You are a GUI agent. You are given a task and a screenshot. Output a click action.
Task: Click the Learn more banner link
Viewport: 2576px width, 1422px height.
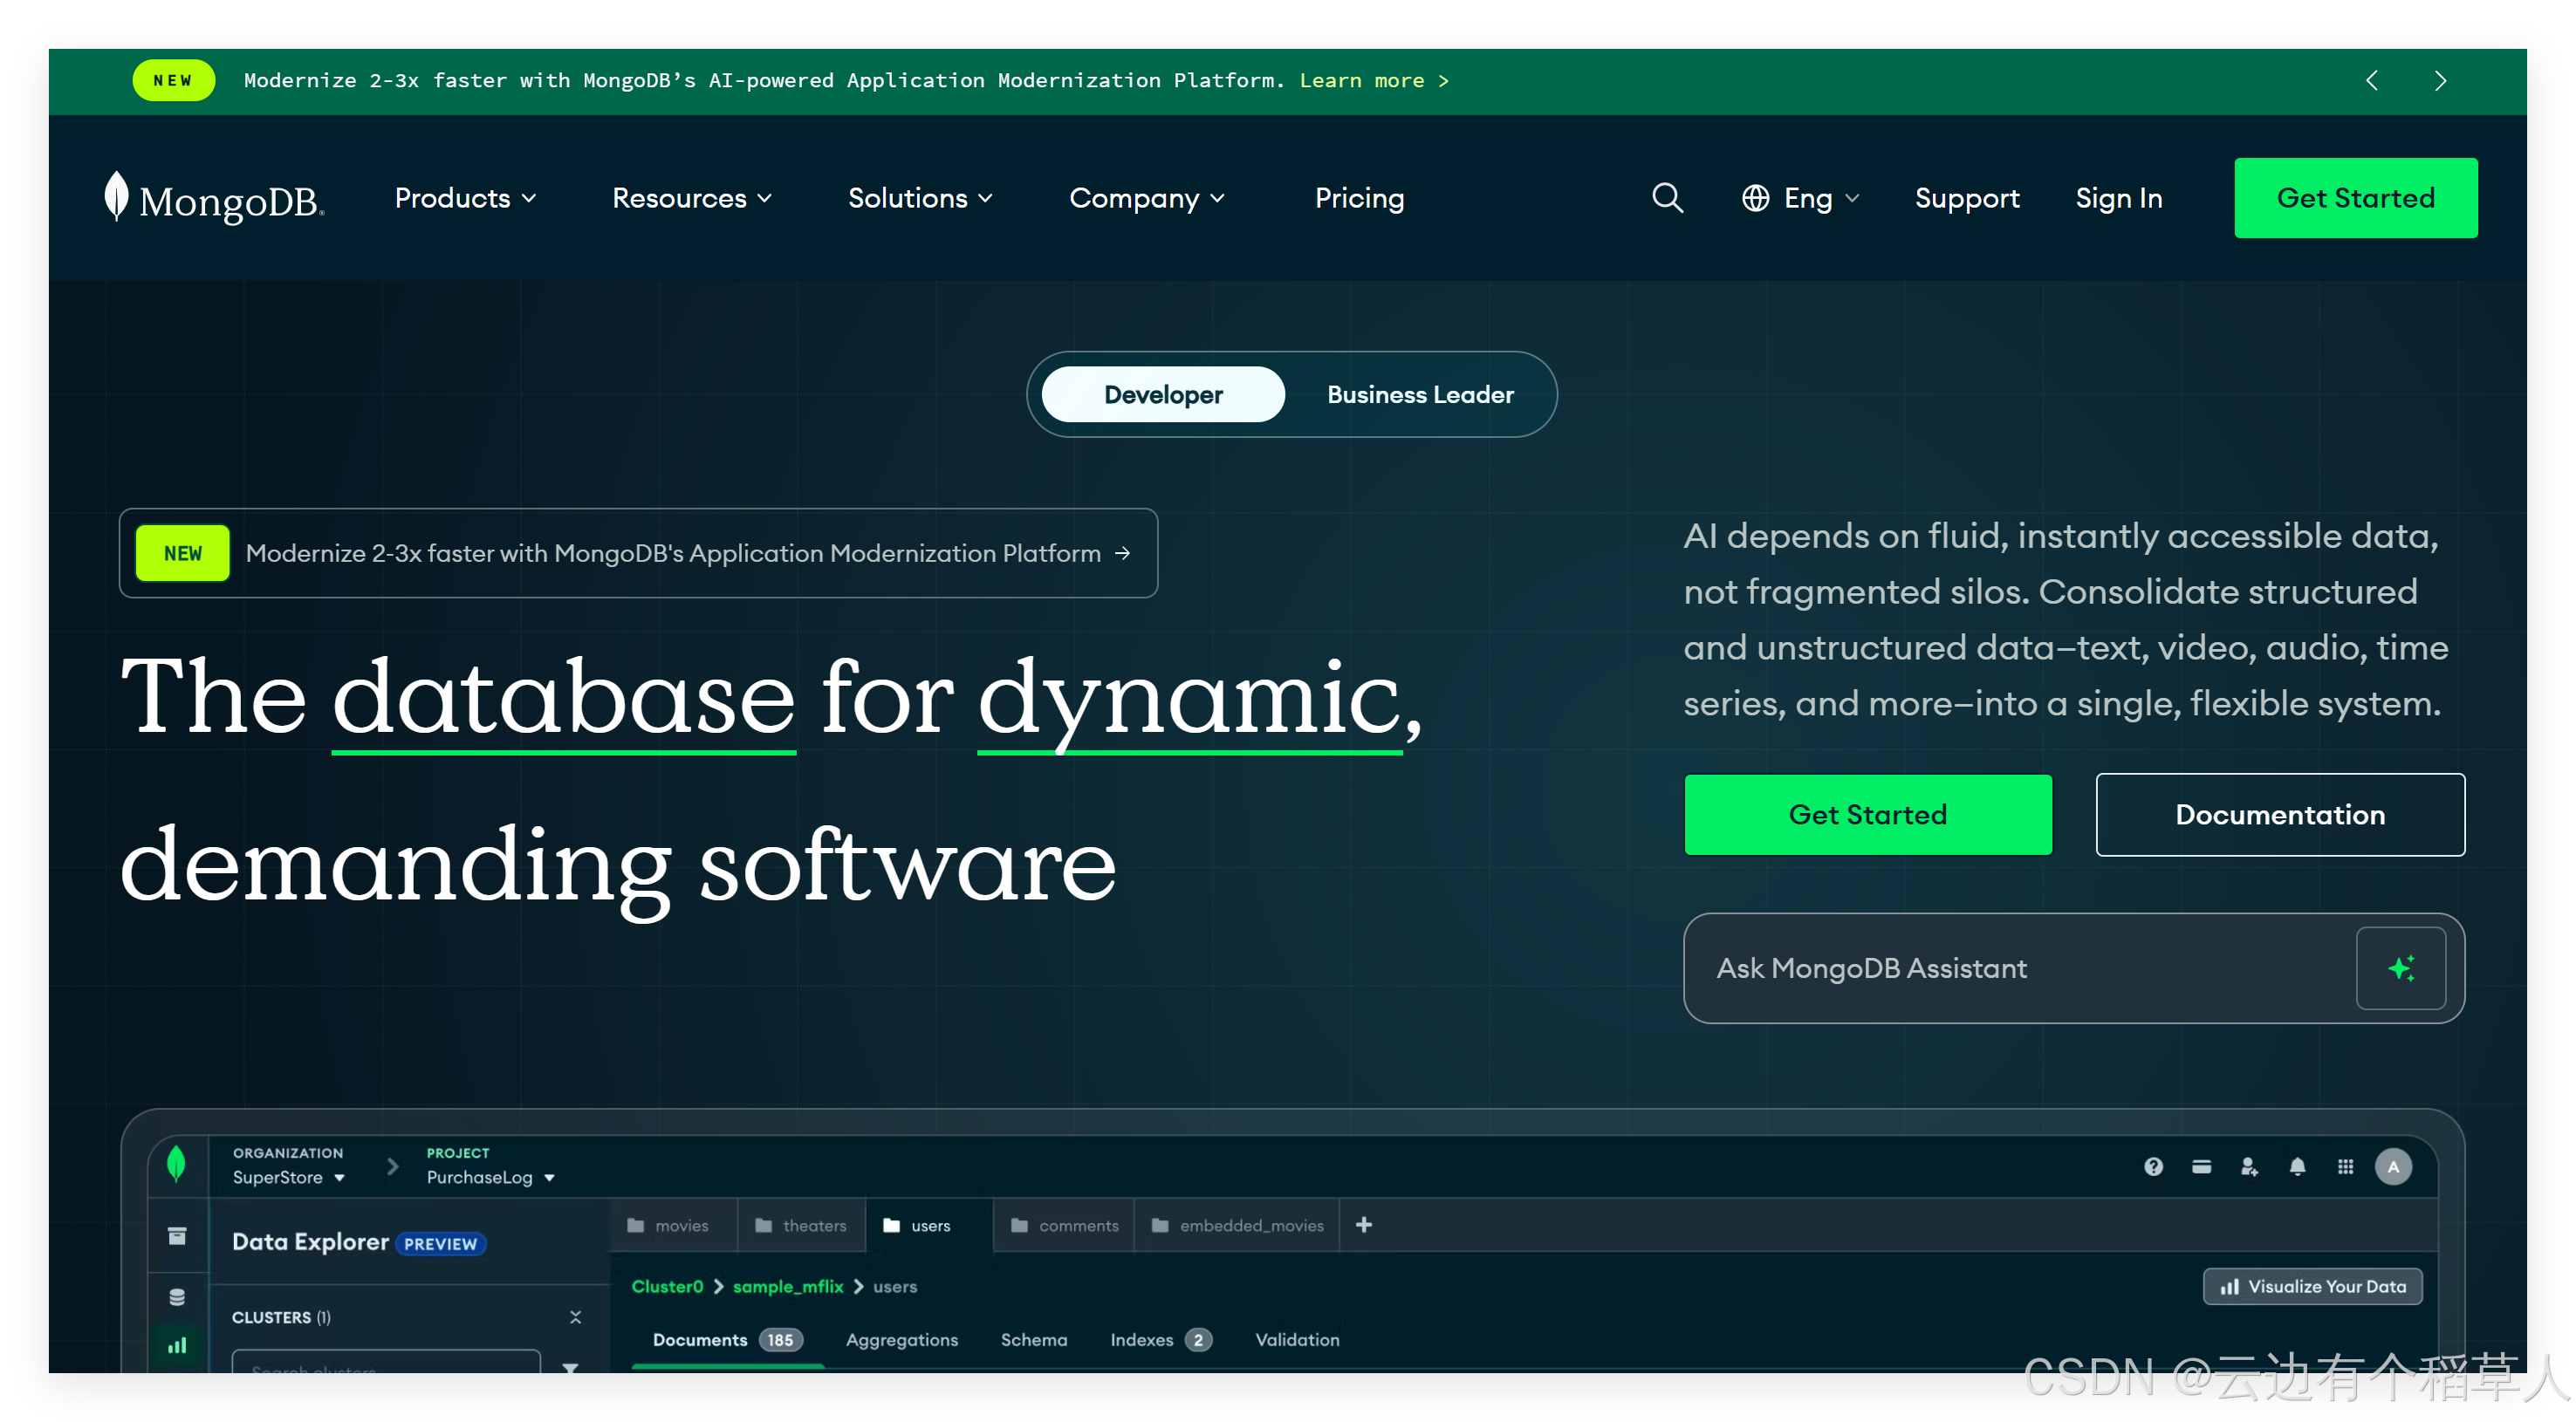[1373, 81]
